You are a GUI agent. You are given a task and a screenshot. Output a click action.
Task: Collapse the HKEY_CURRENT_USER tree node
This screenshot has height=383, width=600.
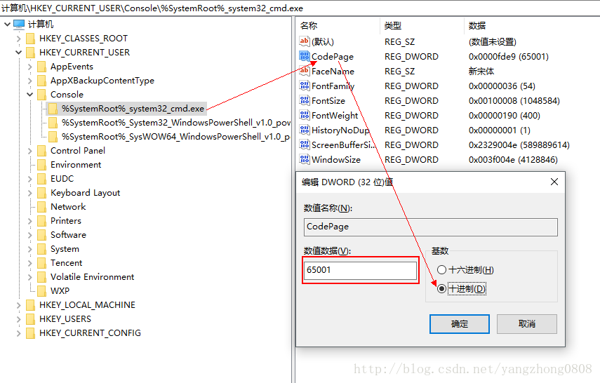pos(18,53)
